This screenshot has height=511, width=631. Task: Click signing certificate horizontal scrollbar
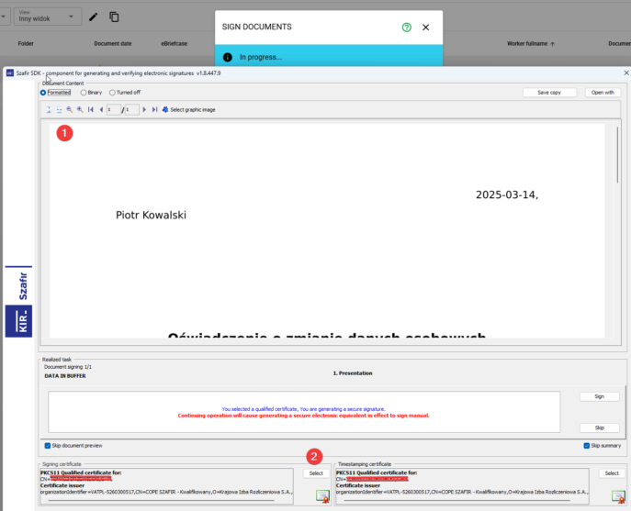(162, 501)
